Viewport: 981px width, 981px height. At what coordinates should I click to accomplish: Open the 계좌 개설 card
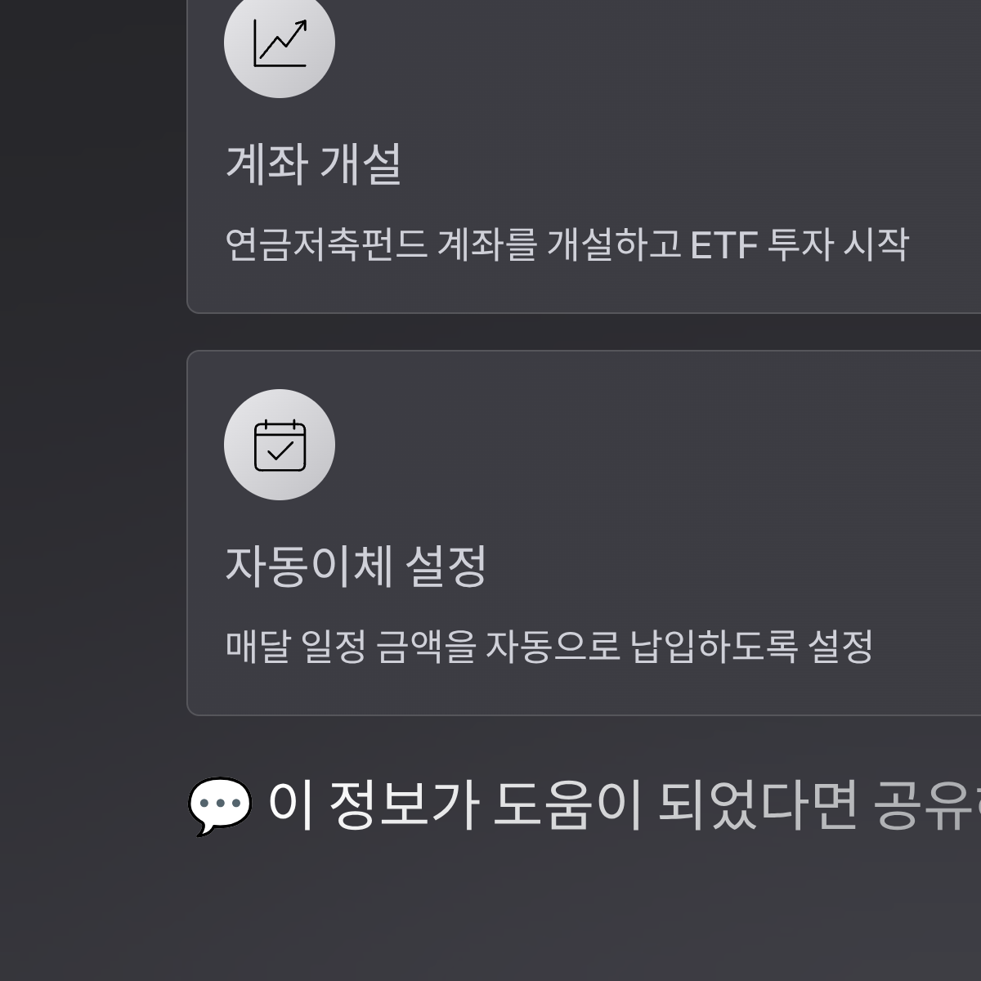(584, 155)
